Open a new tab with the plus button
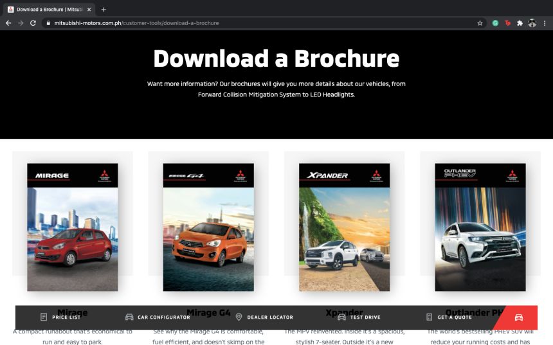553x345 pixels. (x=104, y=10)
